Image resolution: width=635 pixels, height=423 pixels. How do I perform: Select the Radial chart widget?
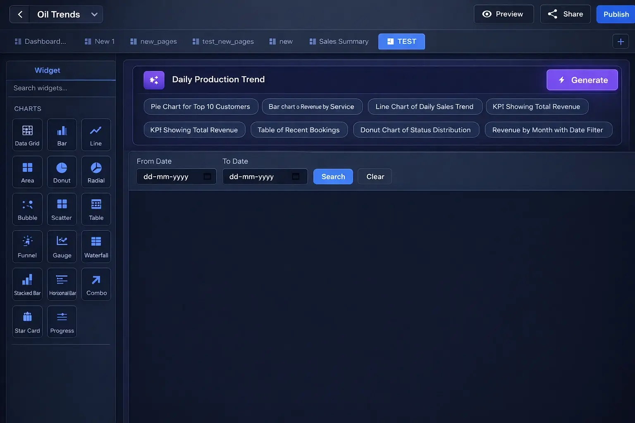point(96,172)
